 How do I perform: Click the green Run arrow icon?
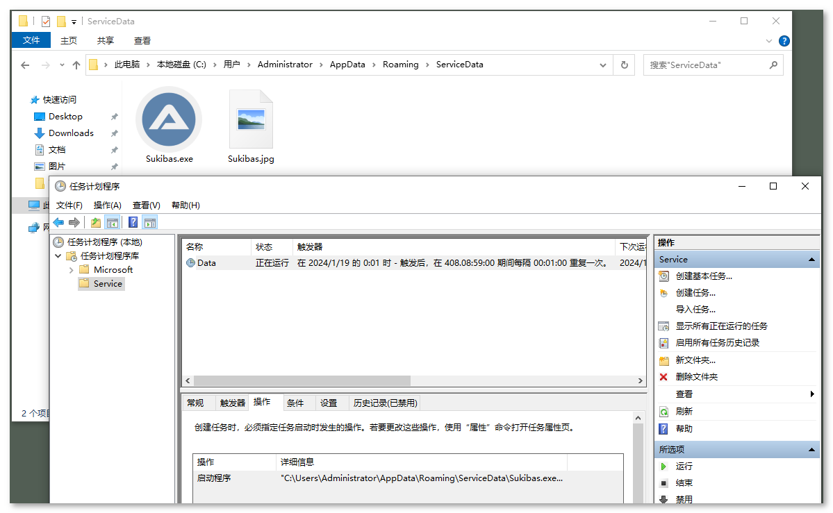[x=663, y=466]
